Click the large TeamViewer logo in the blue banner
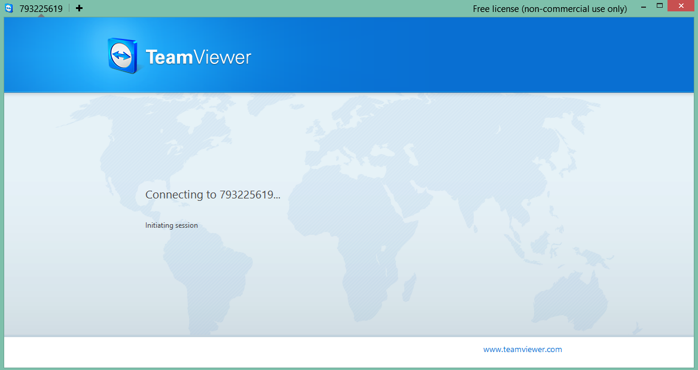Image resolution: width=698 pixels, height=370 pixels. point(179,56)
